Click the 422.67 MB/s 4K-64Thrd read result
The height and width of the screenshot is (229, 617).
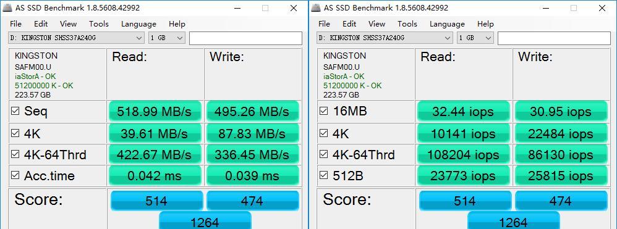pos(155,154)
